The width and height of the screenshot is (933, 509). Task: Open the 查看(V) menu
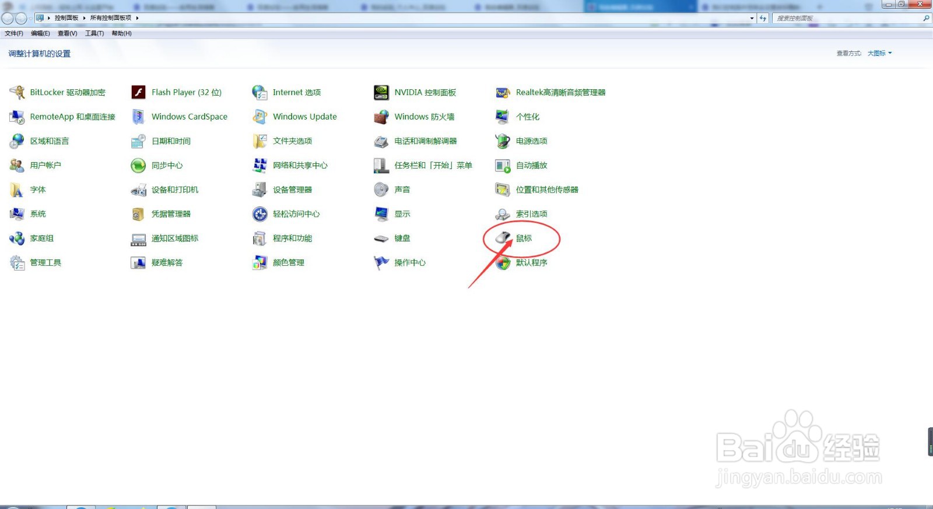click(68, 33)
